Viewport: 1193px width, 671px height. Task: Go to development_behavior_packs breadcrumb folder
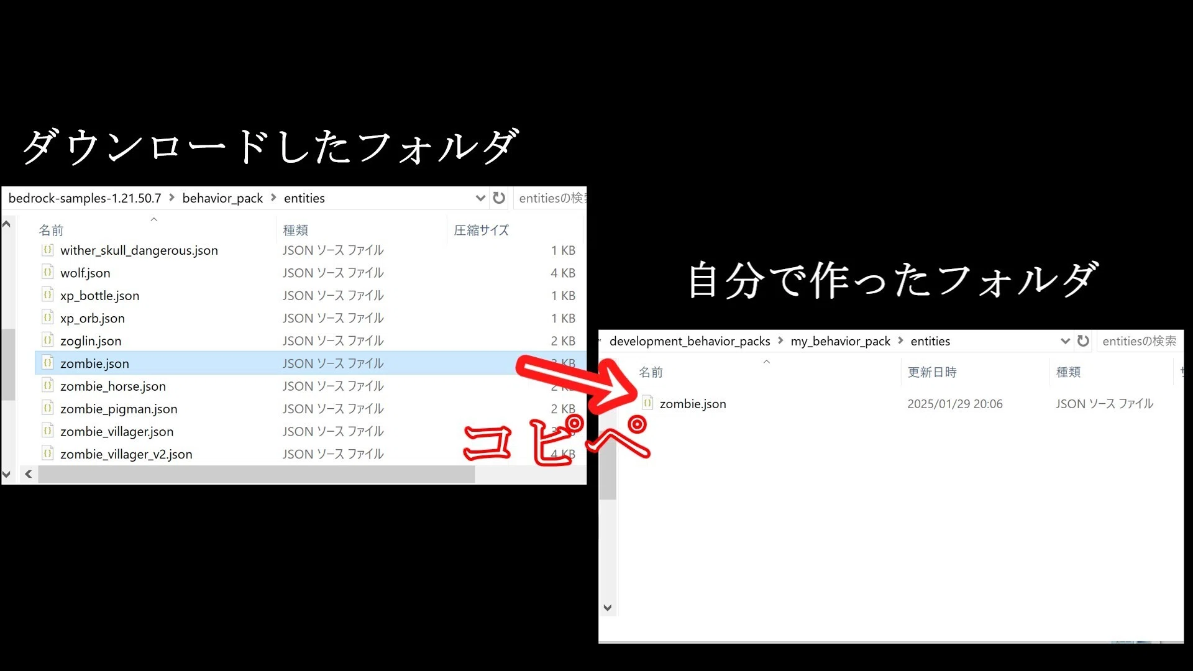690,341
